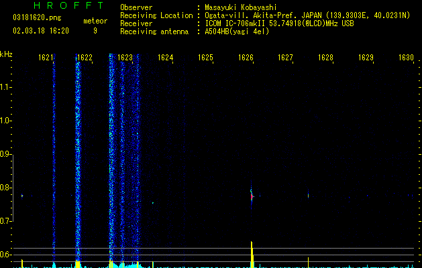Viewport: 422px width, 268px height.
Task: Click the HROFFT title text
Action: [x=69, y=5]
